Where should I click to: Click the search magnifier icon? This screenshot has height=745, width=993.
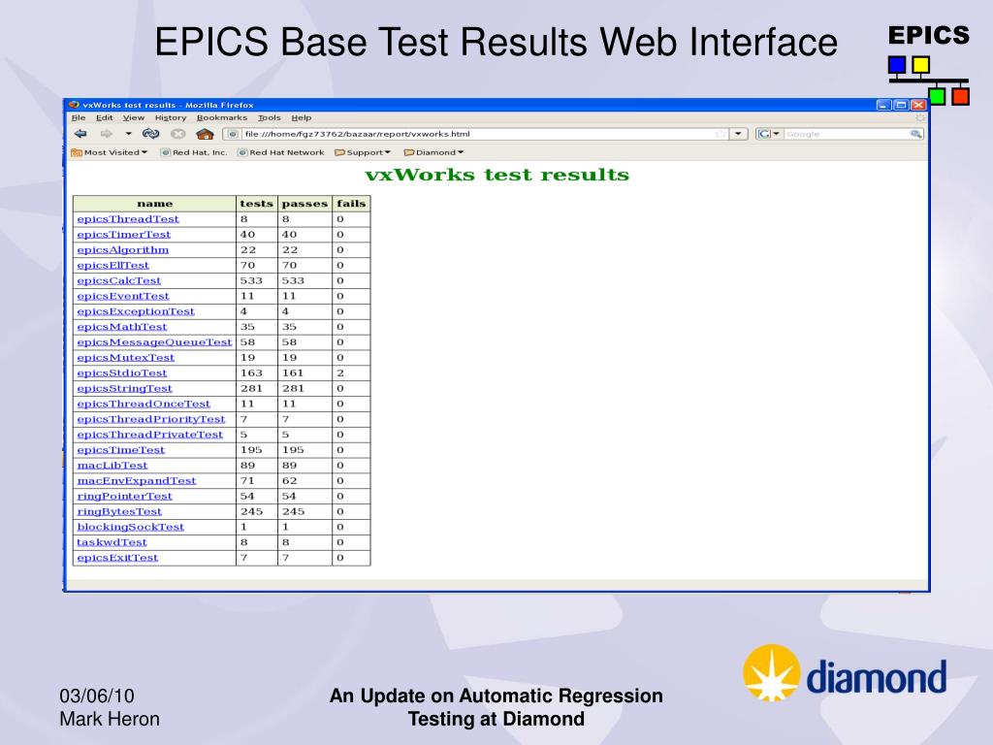point(915,134)
